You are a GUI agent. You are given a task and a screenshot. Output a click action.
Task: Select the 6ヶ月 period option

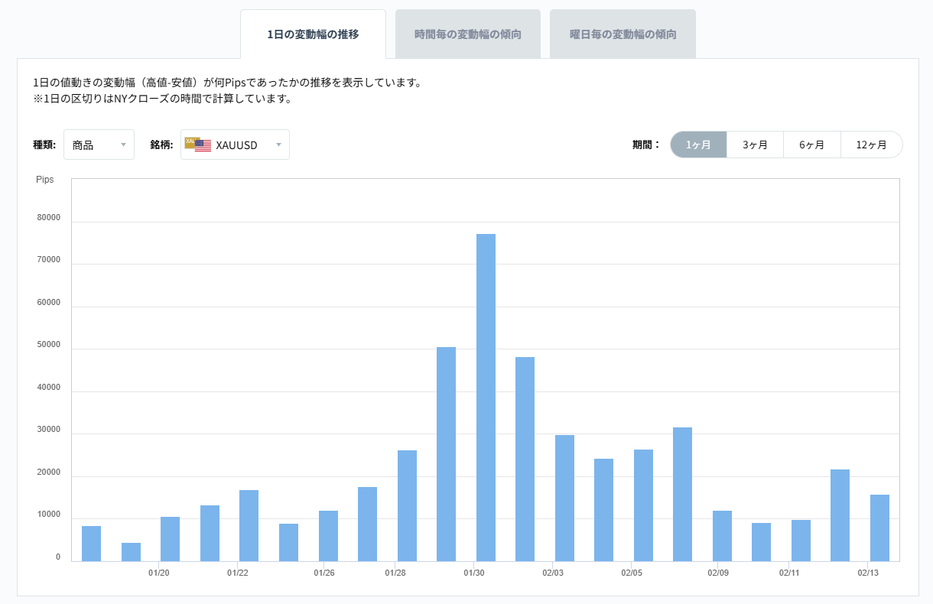pos(812,144)
